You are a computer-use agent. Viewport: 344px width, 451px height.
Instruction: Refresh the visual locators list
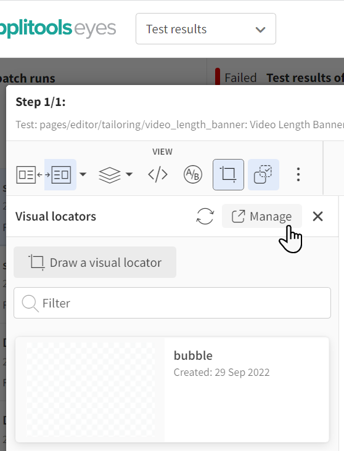coord(205,216)
